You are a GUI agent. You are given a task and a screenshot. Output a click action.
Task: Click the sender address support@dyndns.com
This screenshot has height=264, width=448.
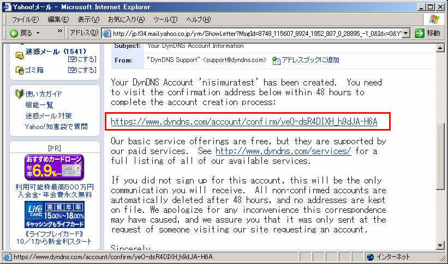click(x=234, y=60)
